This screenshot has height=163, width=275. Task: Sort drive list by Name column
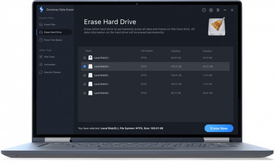pyautogui.click(x=89, y=51)
